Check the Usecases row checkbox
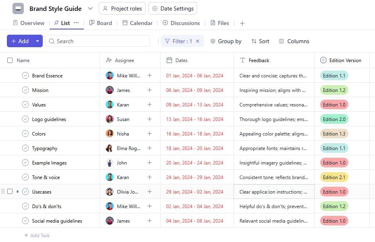The height and width of the screenshot is (242, 375). 10,192
